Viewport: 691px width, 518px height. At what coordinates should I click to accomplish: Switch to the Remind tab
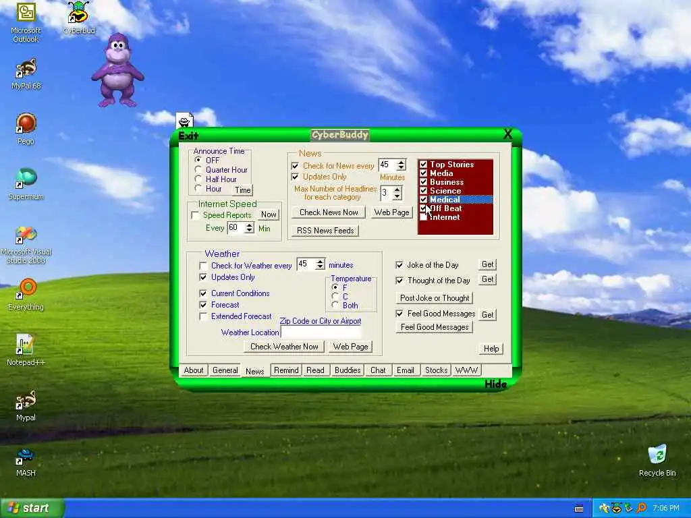click(x=286, y=370)
